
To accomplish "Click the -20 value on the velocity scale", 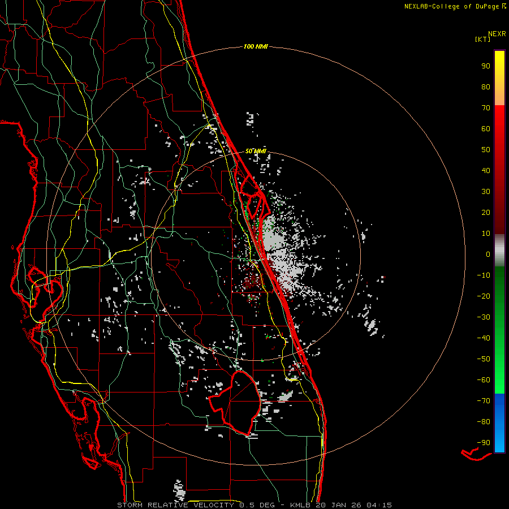I will click(484, 296).
